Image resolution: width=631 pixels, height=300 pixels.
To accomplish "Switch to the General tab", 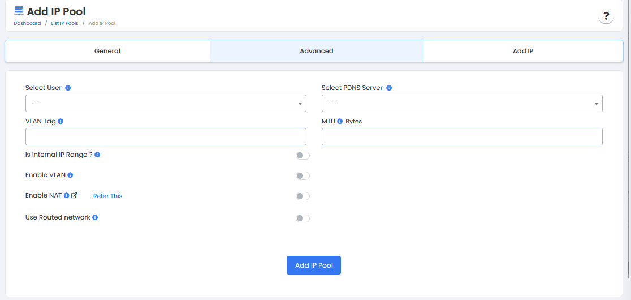I will click(107, 51).
